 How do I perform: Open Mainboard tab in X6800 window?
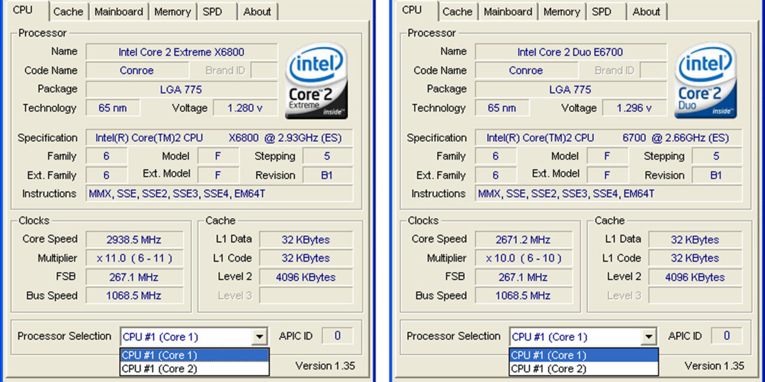[119, 11]
